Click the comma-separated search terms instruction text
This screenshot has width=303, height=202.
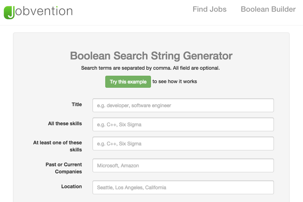[x=150, y=68]
